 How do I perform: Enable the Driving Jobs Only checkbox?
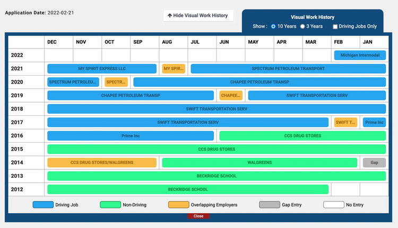click(x=335, y=26)
